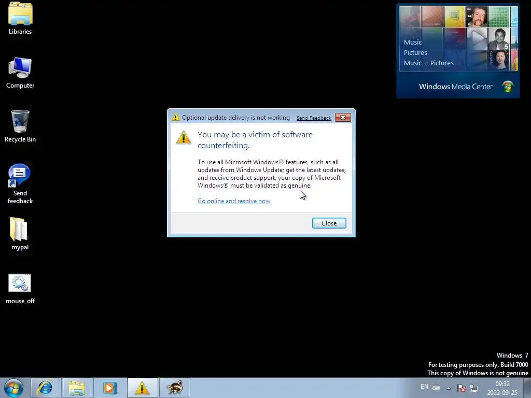The height and width of the screenshot is (398, 531).
Task: Select the warning dialog taskbar button
Action: coord(142,388)
